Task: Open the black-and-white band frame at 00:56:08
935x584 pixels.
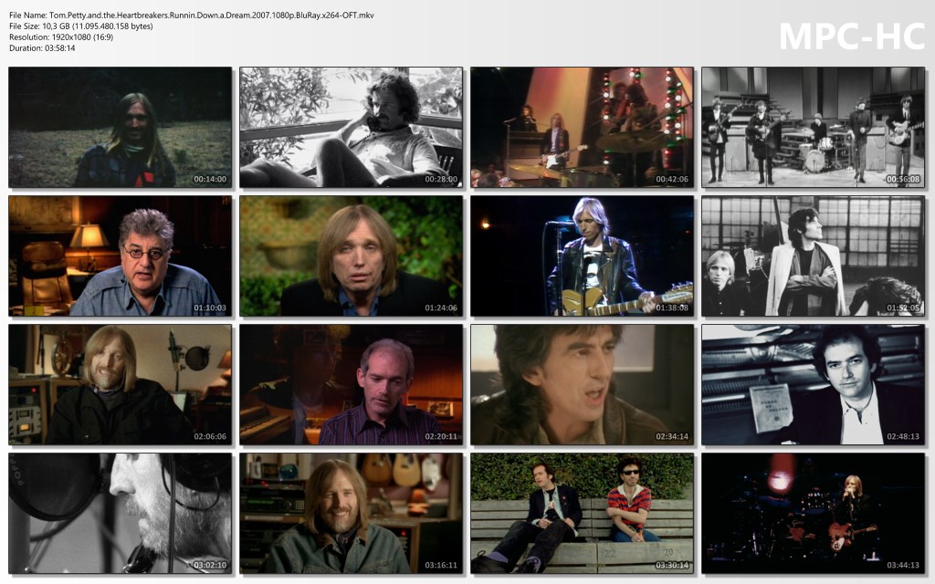Action: click(x=813, y=127)
